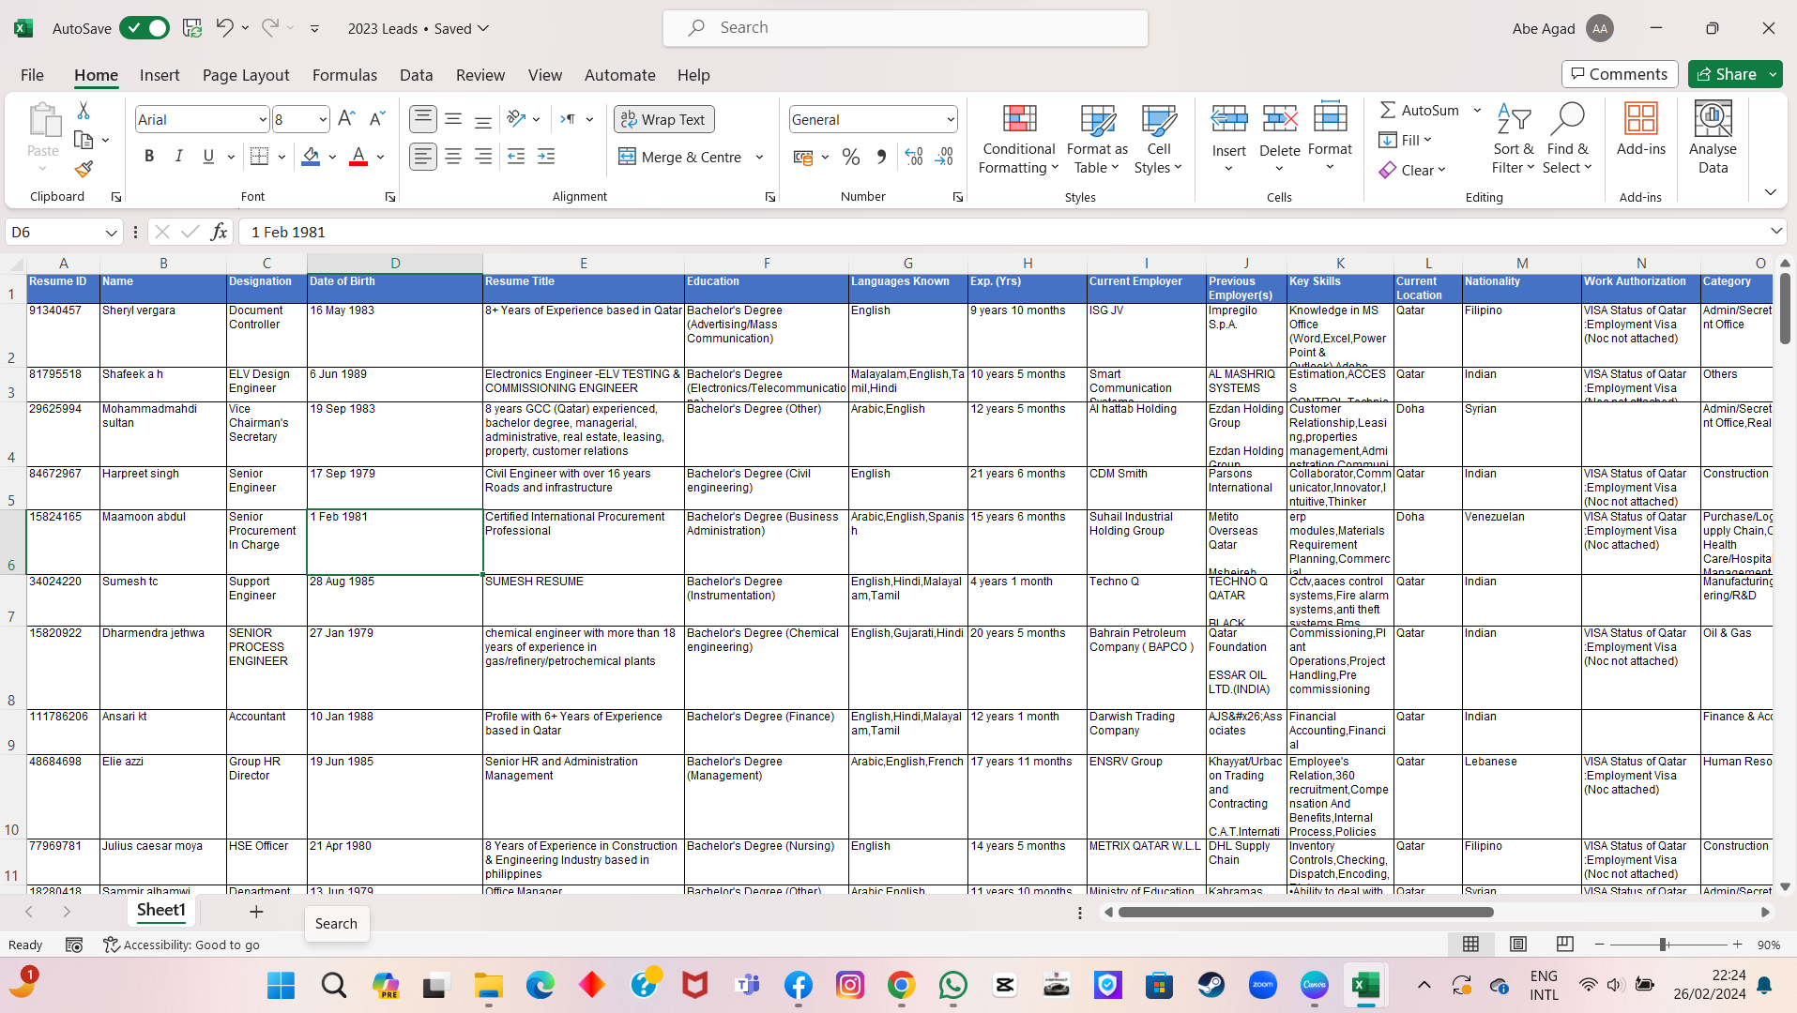Click the Decrease Indent icon

[x=516, y=157]
